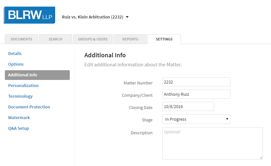The height and width of the screenshot is (166, 271).
Task: Open Watermark settings
Action: pos(19,117)
